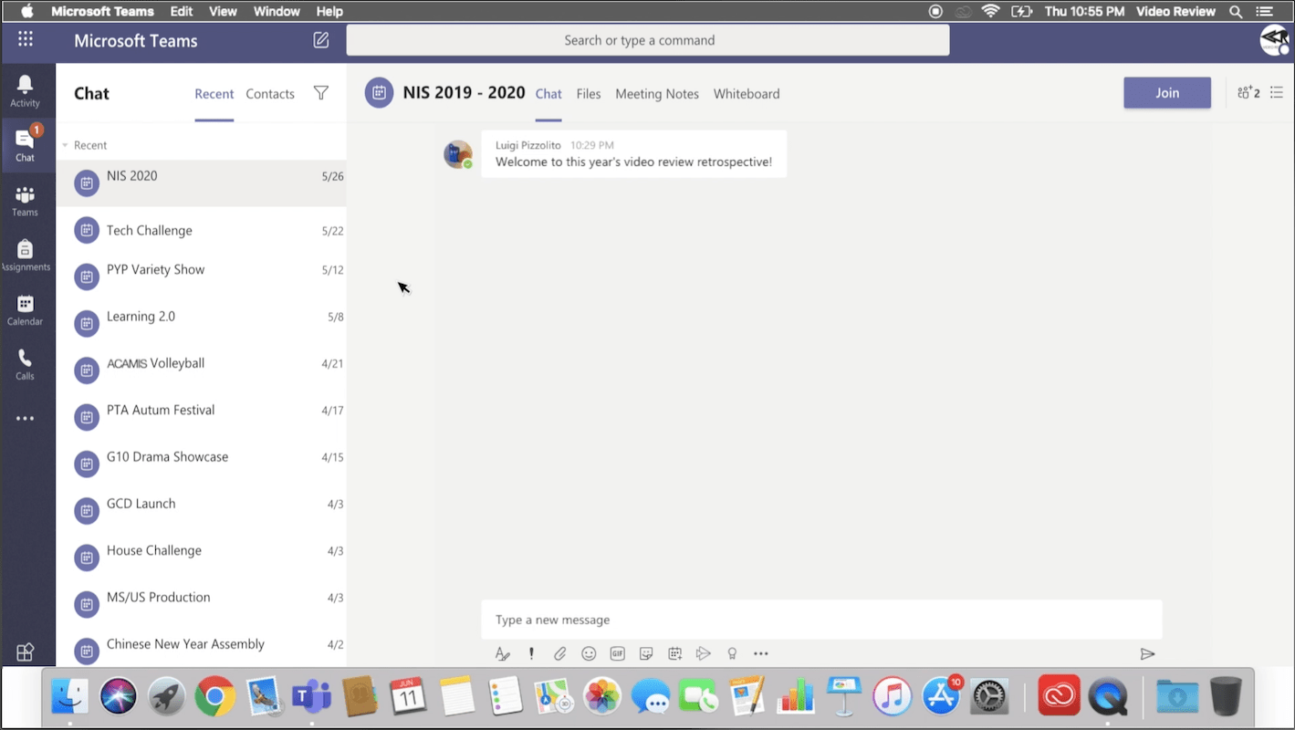1295x730 pixels.
Task: Open the Apps store icon in sidebar
Action: click(25, 652)
